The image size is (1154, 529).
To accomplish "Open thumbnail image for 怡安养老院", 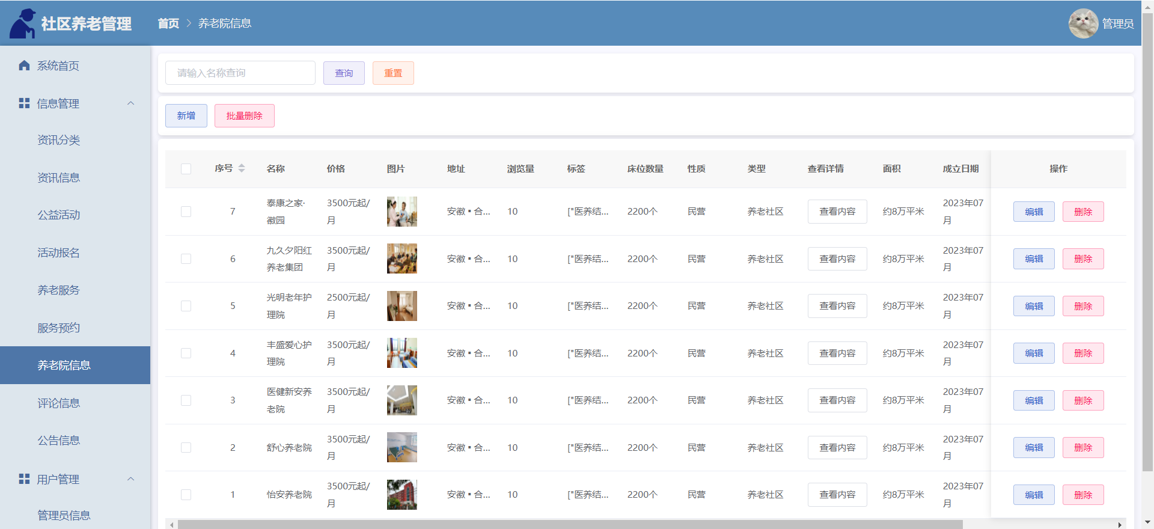I will pyautogui.click(x=401, y=495).
